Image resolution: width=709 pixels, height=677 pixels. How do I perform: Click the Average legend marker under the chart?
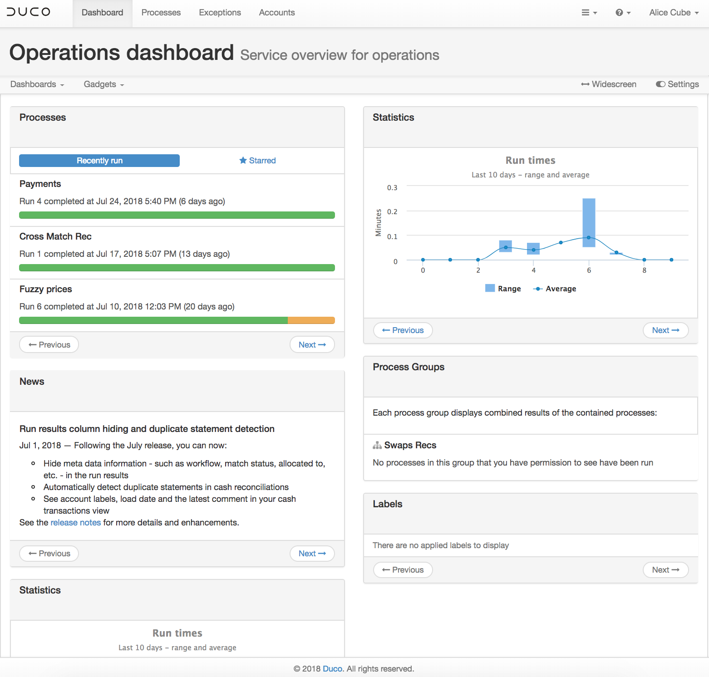coord(538,288)
